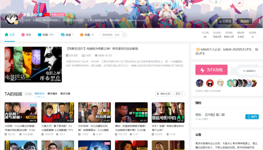This screenshot has height=150, width=263.
Task: Toggle the 已关注 follow button
Action: tap(224, 21)
